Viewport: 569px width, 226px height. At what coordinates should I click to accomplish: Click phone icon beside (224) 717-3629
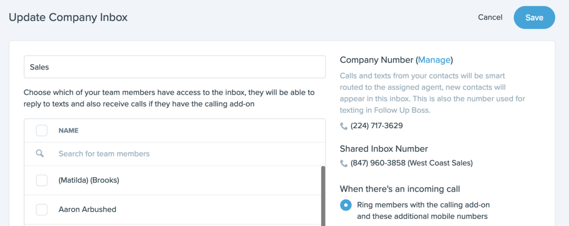tap(344, 126)
